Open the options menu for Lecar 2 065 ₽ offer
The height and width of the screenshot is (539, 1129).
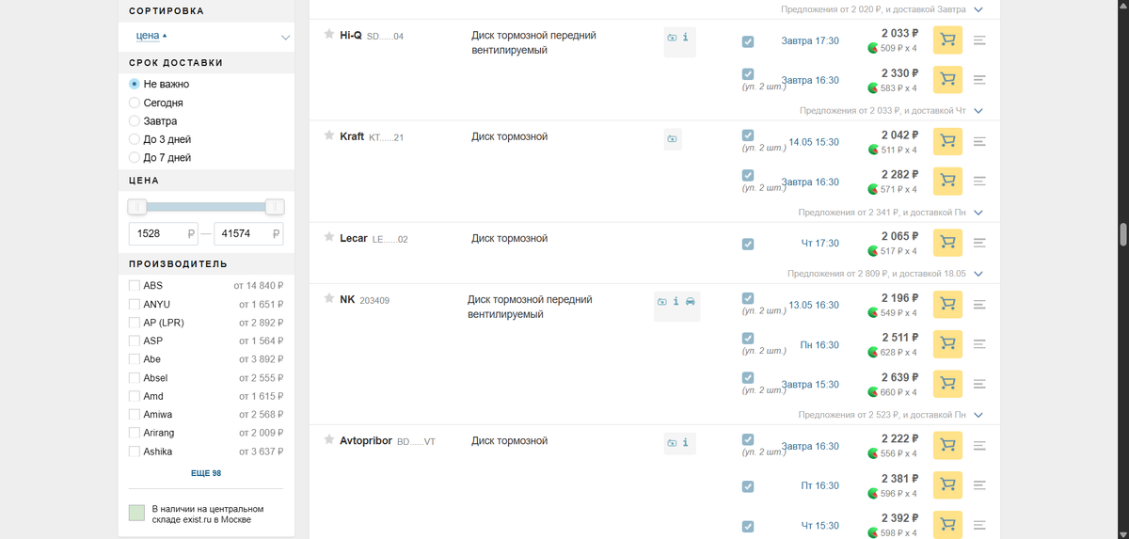coord(979,244)
